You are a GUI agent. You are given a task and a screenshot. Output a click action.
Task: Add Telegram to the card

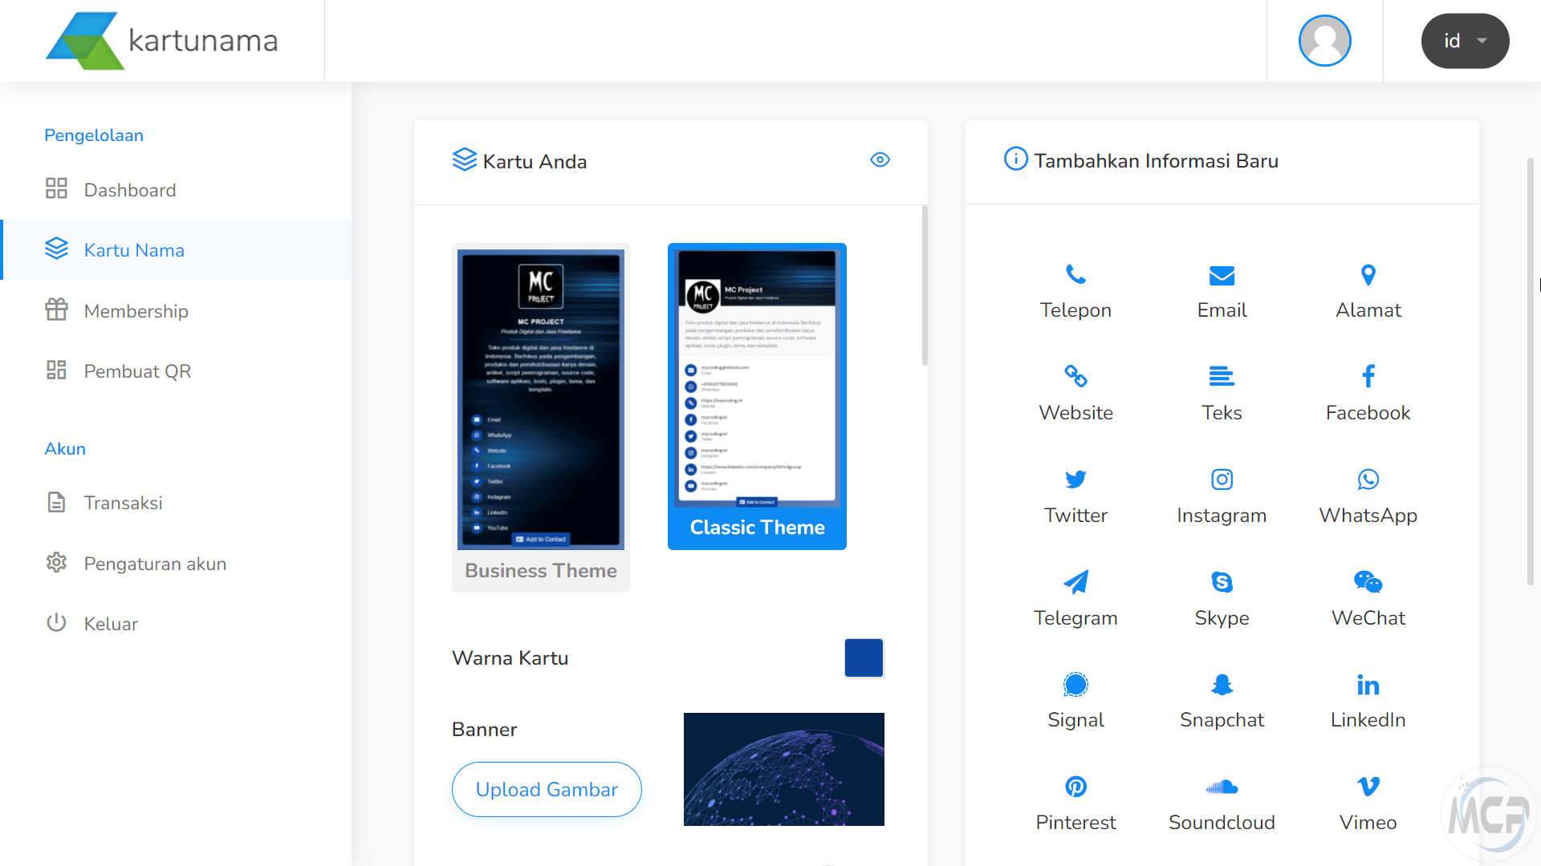(x=1075, y=599)
